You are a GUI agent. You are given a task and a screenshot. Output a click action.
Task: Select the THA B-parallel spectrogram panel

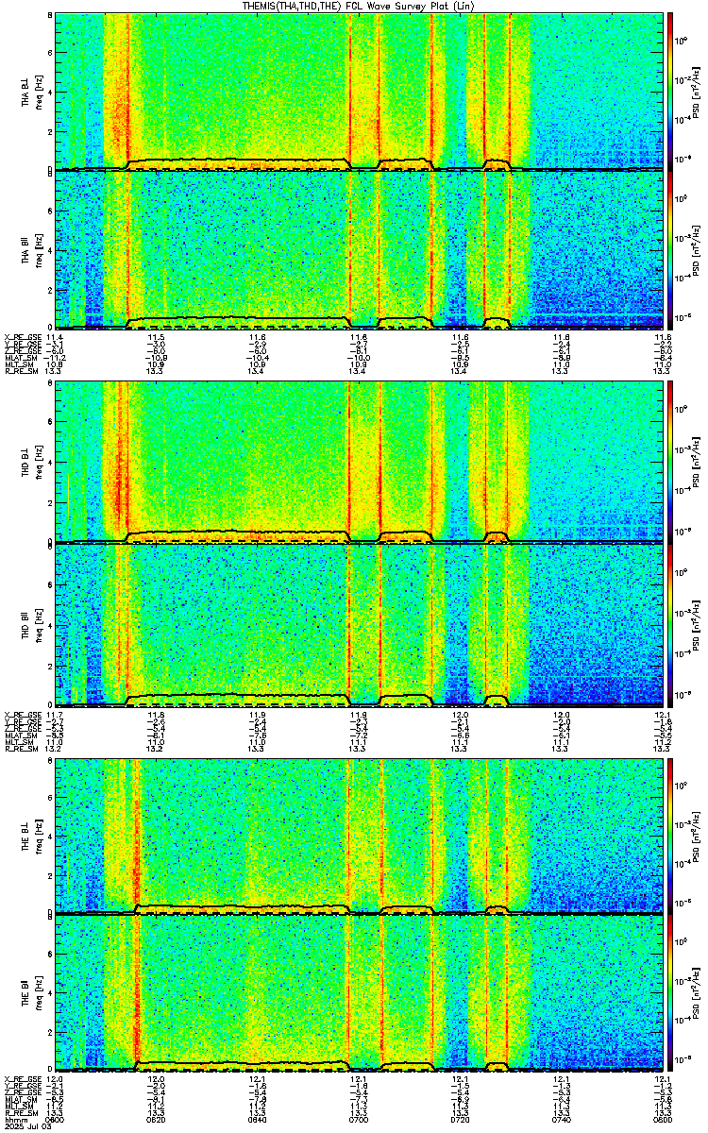coord(360,250)
